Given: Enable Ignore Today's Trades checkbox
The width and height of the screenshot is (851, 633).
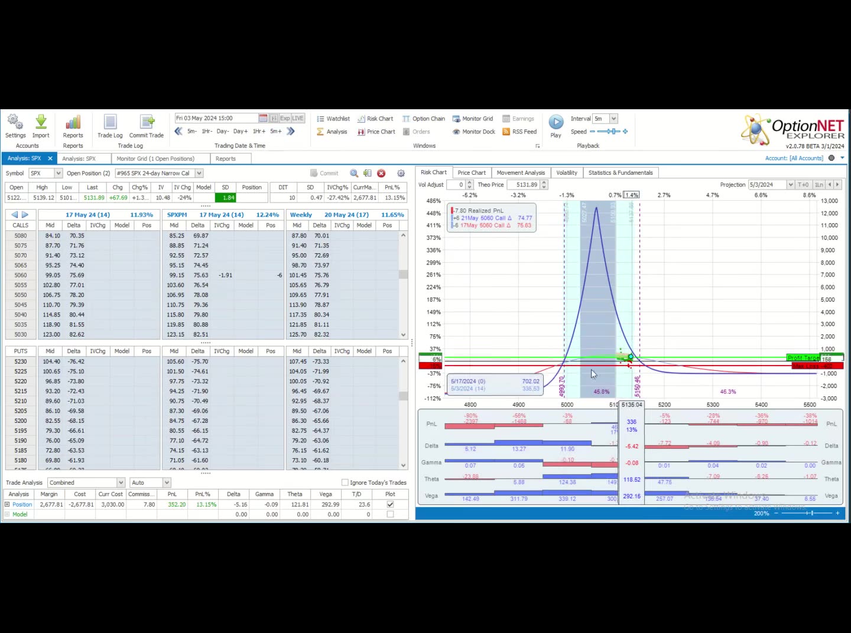Looking at the screenshot, I should point(345,482).
